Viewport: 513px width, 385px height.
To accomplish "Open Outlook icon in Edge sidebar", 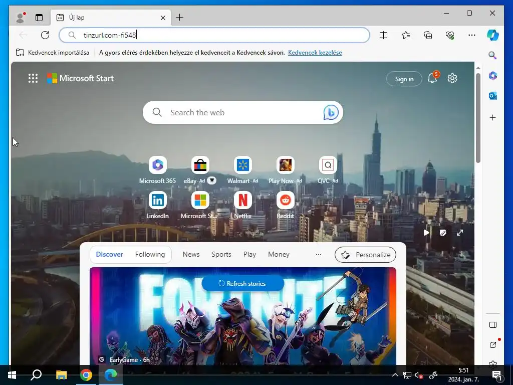I will click(493, 96).
